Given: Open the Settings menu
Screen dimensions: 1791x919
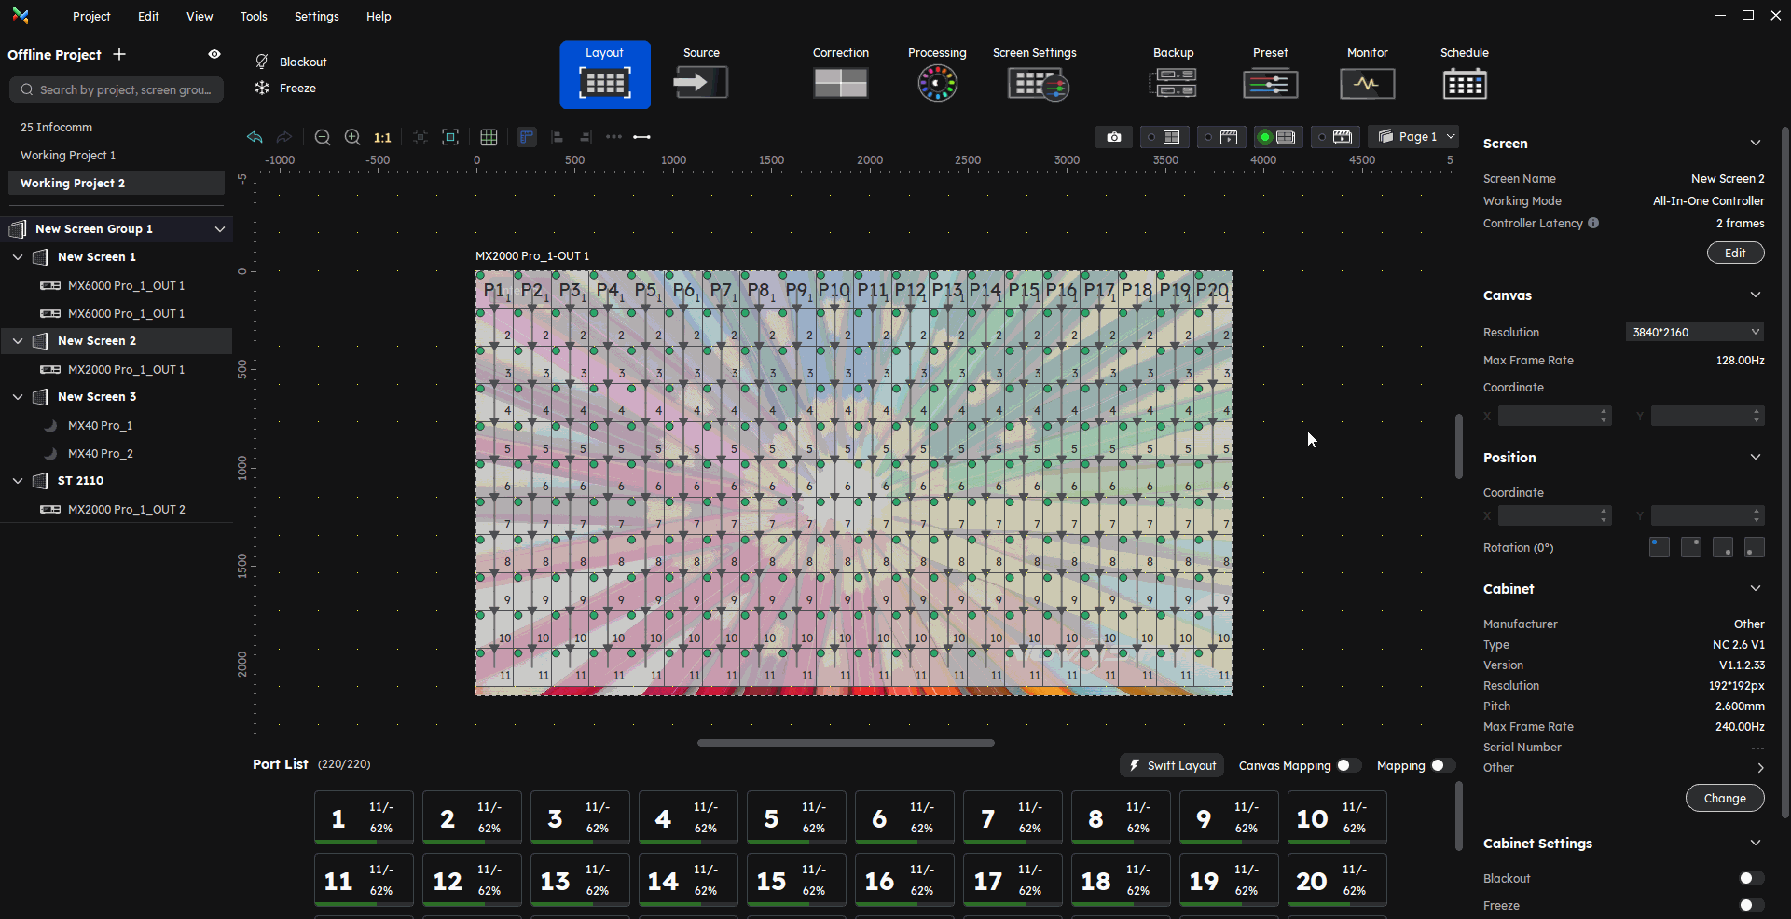Looking at the screenshot, I should tap(316, 16).
